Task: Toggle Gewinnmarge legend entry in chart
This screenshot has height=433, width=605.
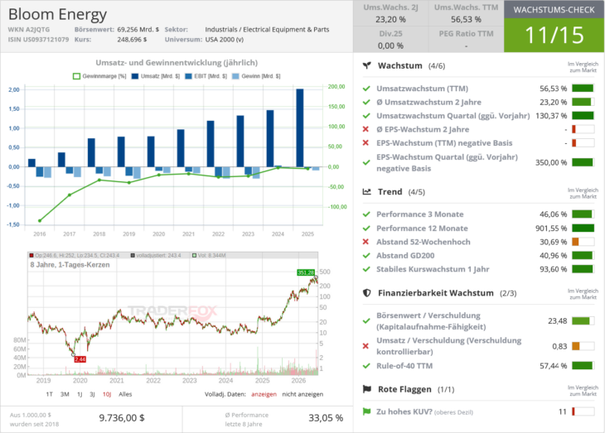Action: click(x=99, y=76)
